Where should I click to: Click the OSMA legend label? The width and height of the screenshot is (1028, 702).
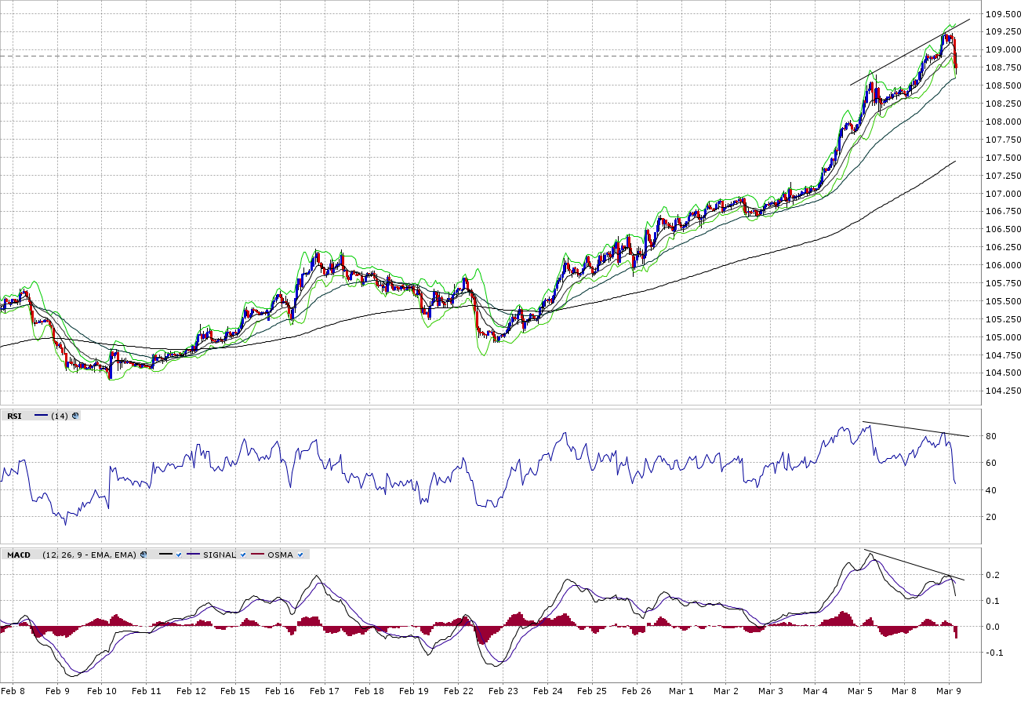(281, 555)
